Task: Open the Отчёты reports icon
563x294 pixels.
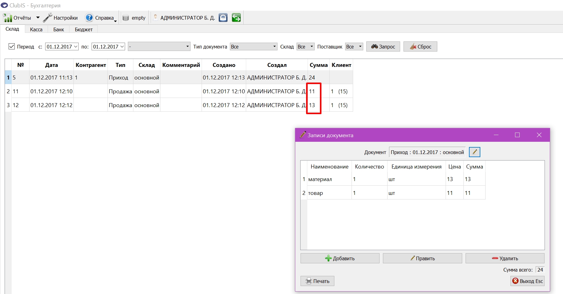Action: (7, 18)
